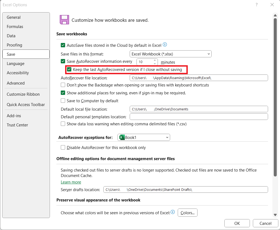Toggle Save AutoRecover information checkbox
This screenshot has height=230, width=280.
pyautogui.click(x=63, y=61)
